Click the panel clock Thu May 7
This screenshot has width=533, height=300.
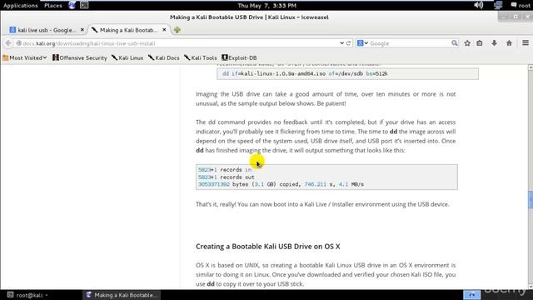click(x=266, y=6)
